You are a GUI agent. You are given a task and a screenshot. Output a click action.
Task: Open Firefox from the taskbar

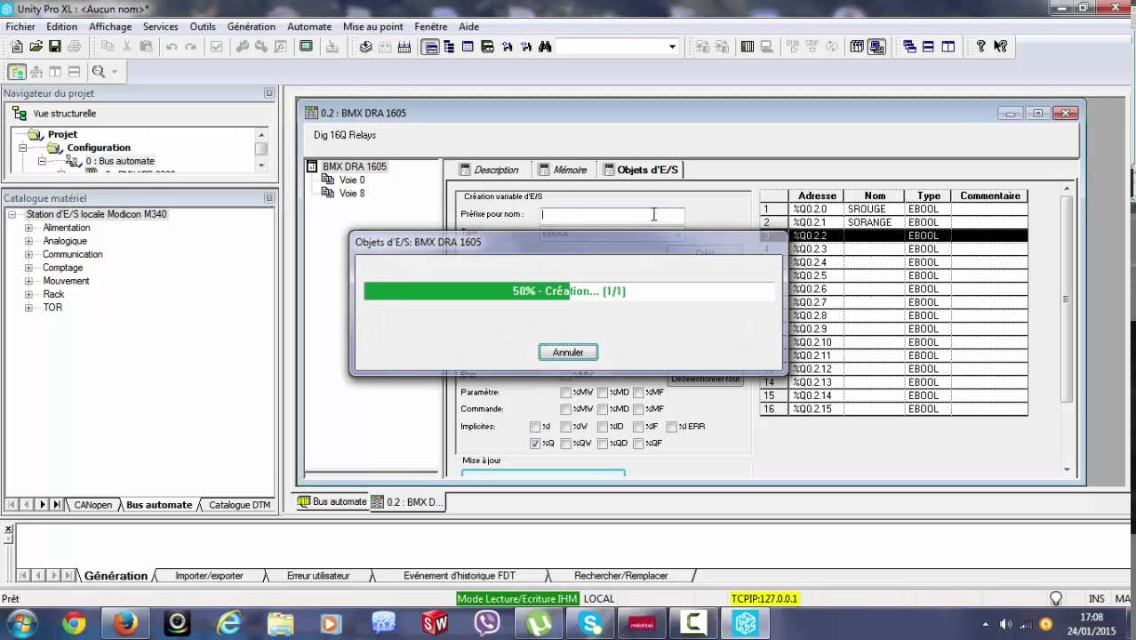pyautogui.click(x=125, y=623)
